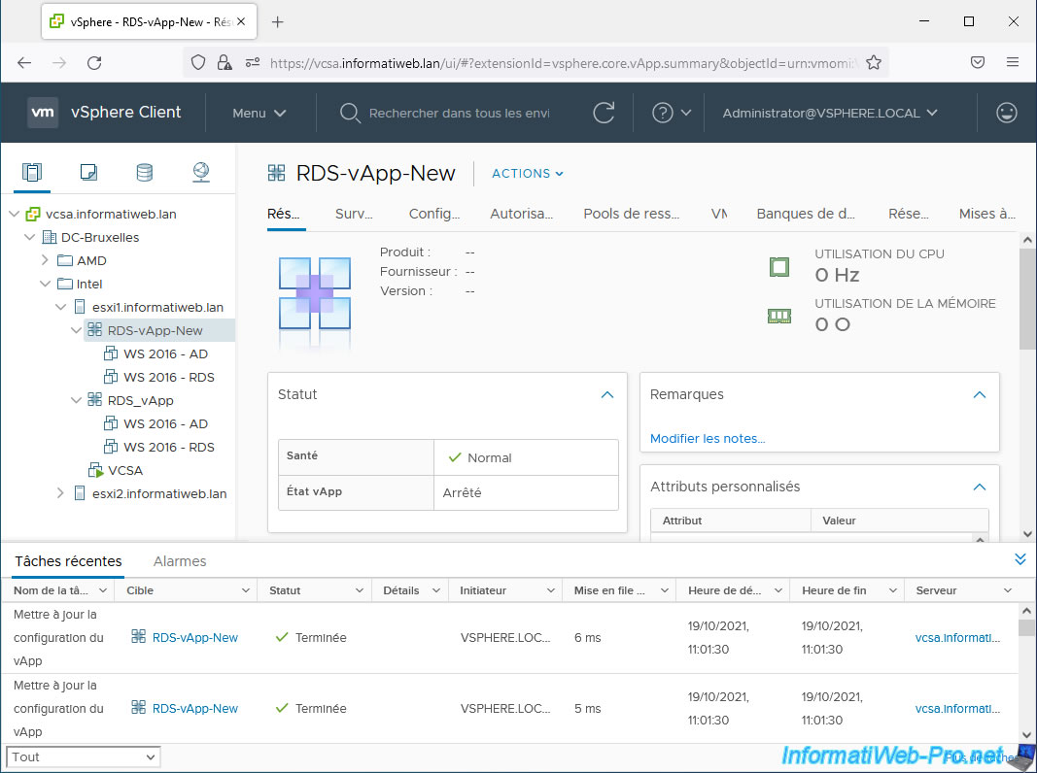Screen dimensions: 1037x773
Task: Switch to the Pools de ressources tab
Action: [x=631, y=214]
